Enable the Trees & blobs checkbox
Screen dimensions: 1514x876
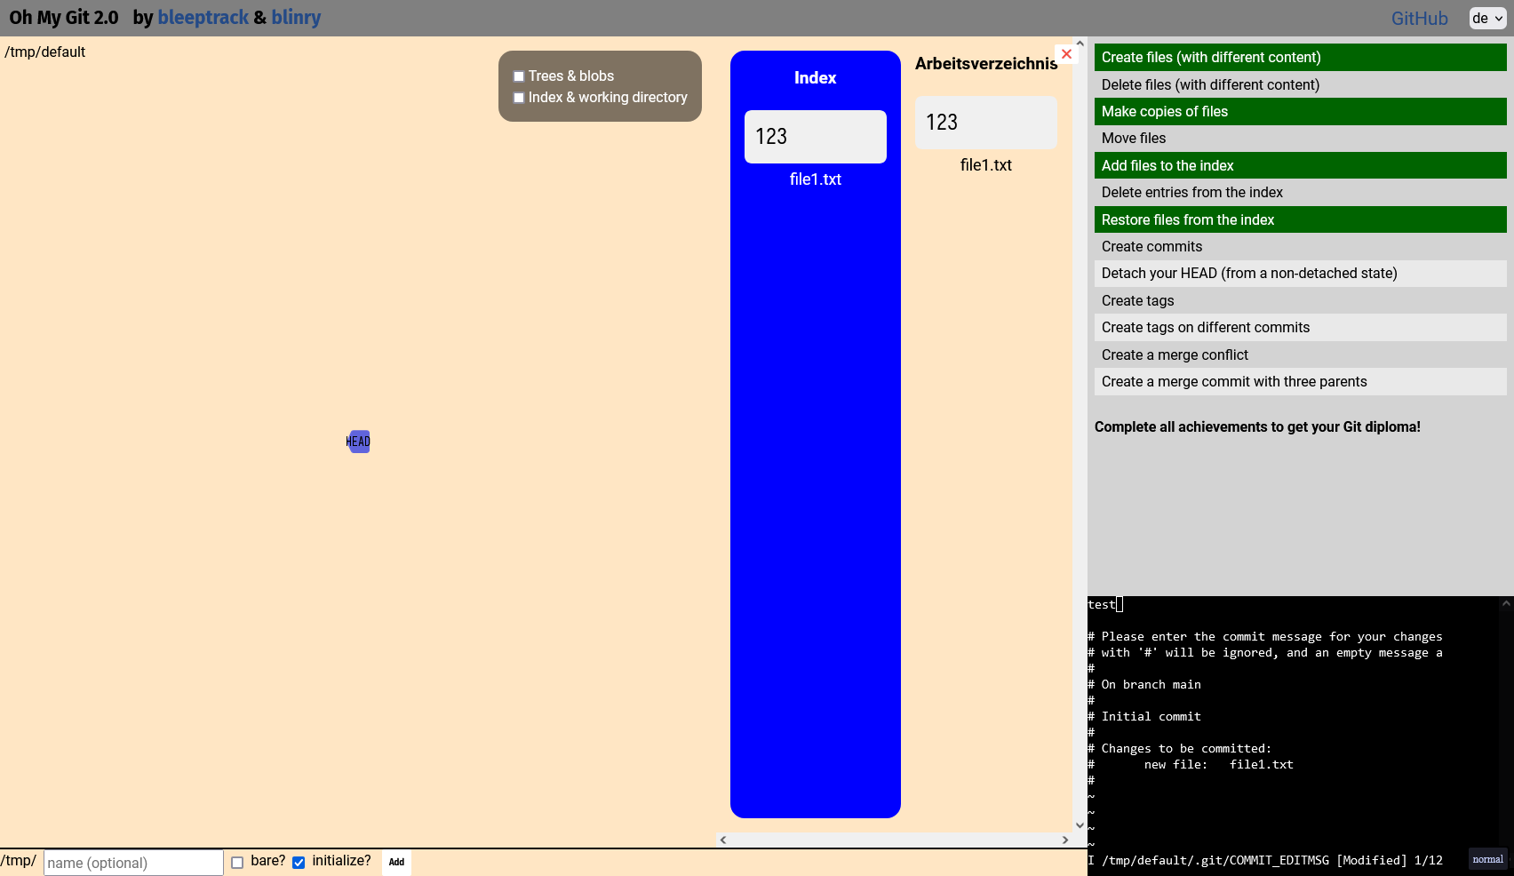point(519,76)
